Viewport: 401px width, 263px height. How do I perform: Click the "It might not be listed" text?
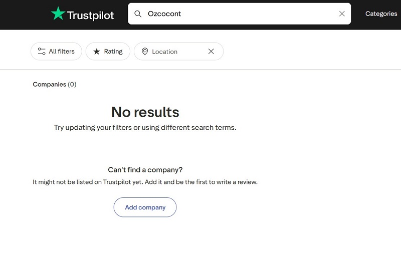(x=145, y=182)
